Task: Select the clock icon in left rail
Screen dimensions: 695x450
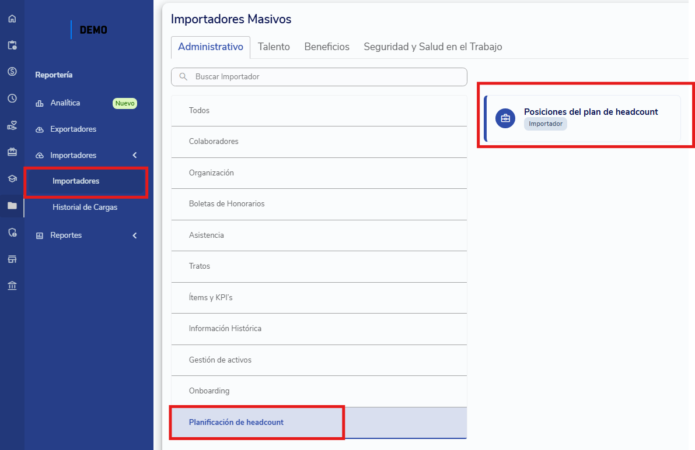Action: 12,99
